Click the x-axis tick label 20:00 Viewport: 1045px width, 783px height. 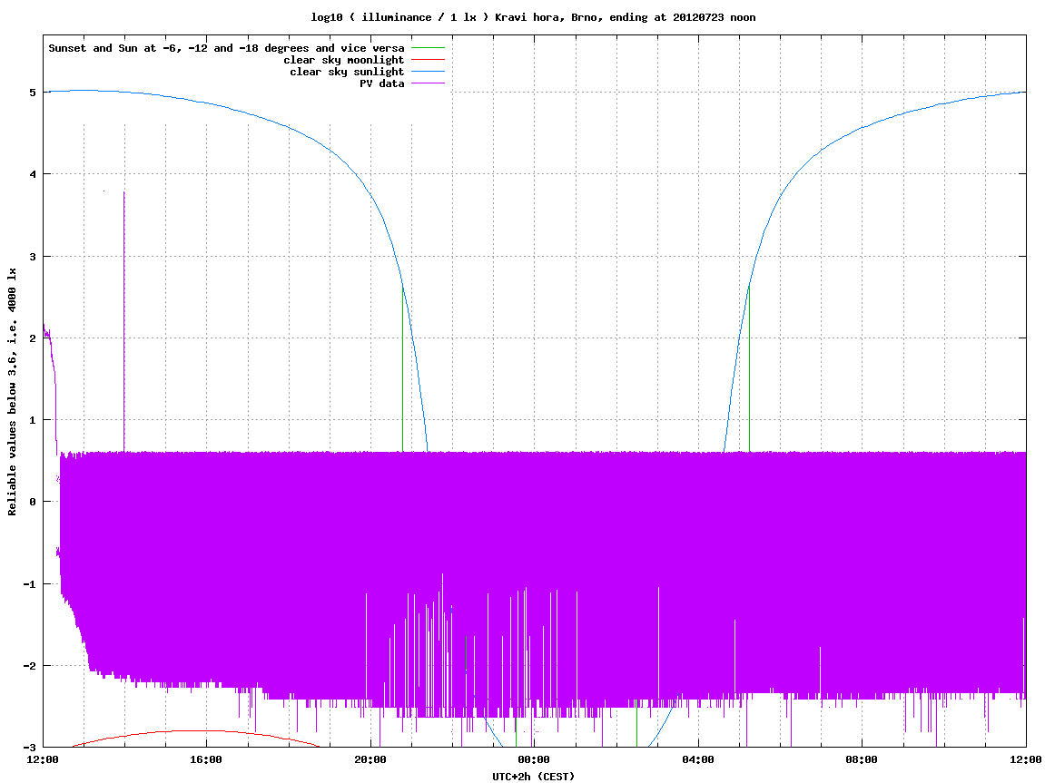(x=370, y=759)
